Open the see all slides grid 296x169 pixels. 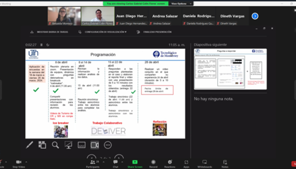click(x=42, y=145)
